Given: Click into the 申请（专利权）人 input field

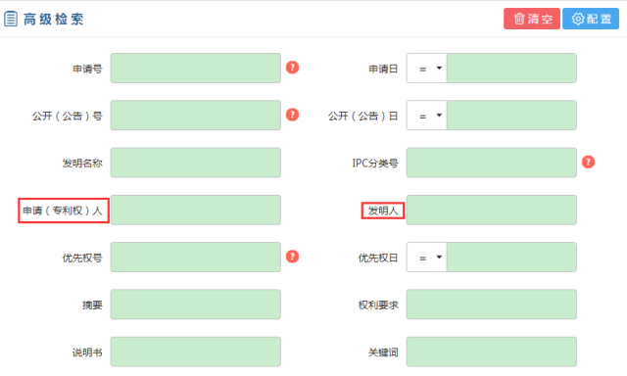Looking at the screenshot, I should pos(196,211).
